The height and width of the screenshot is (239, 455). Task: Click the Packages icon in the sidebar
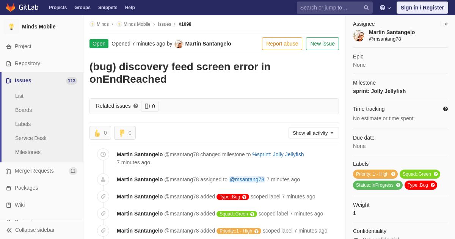click(9, 188)
